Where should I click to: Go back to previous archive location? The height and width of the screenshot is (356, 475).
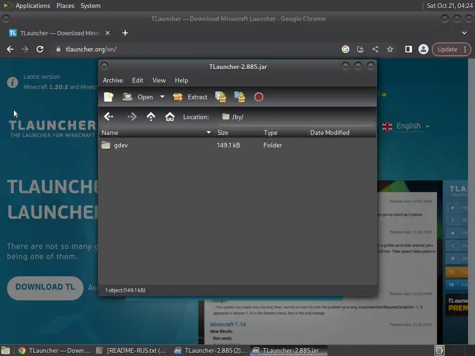tap(109, 117)
